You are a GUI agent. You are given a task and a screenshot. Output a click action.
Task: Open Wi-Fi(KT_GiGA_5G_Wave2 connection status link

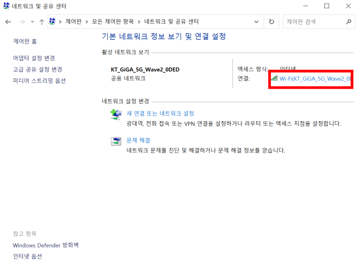(x=315, y=79)
